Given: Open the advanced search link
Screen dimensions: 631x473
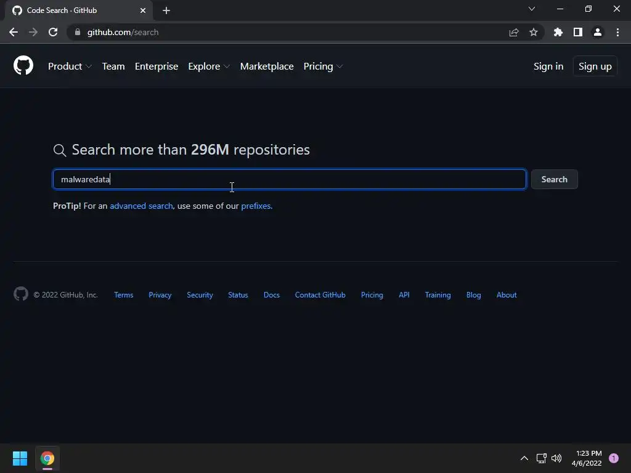Looking at the screenshot, I should 141,206.
